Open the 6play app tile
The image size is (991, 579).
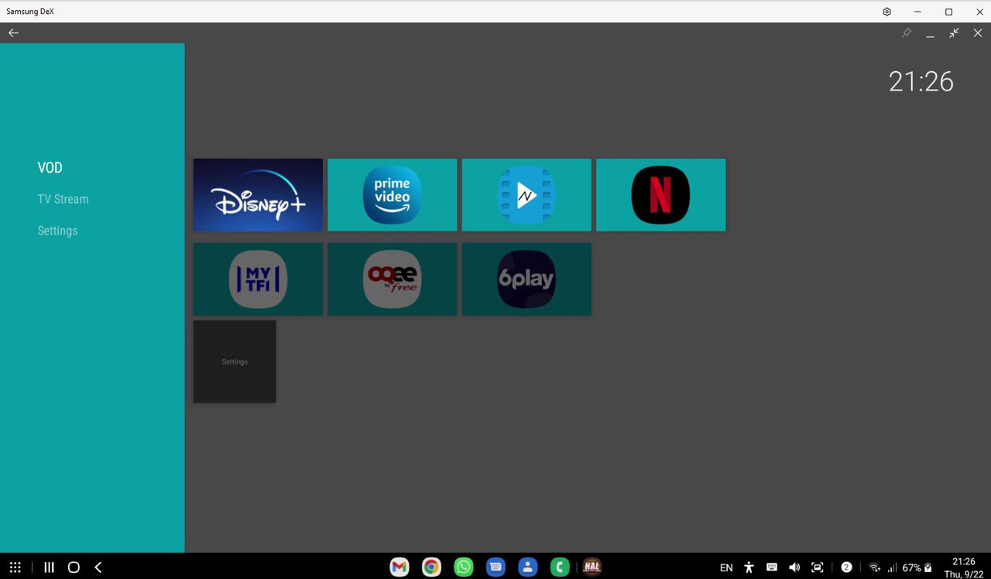[x=526, y=279]
